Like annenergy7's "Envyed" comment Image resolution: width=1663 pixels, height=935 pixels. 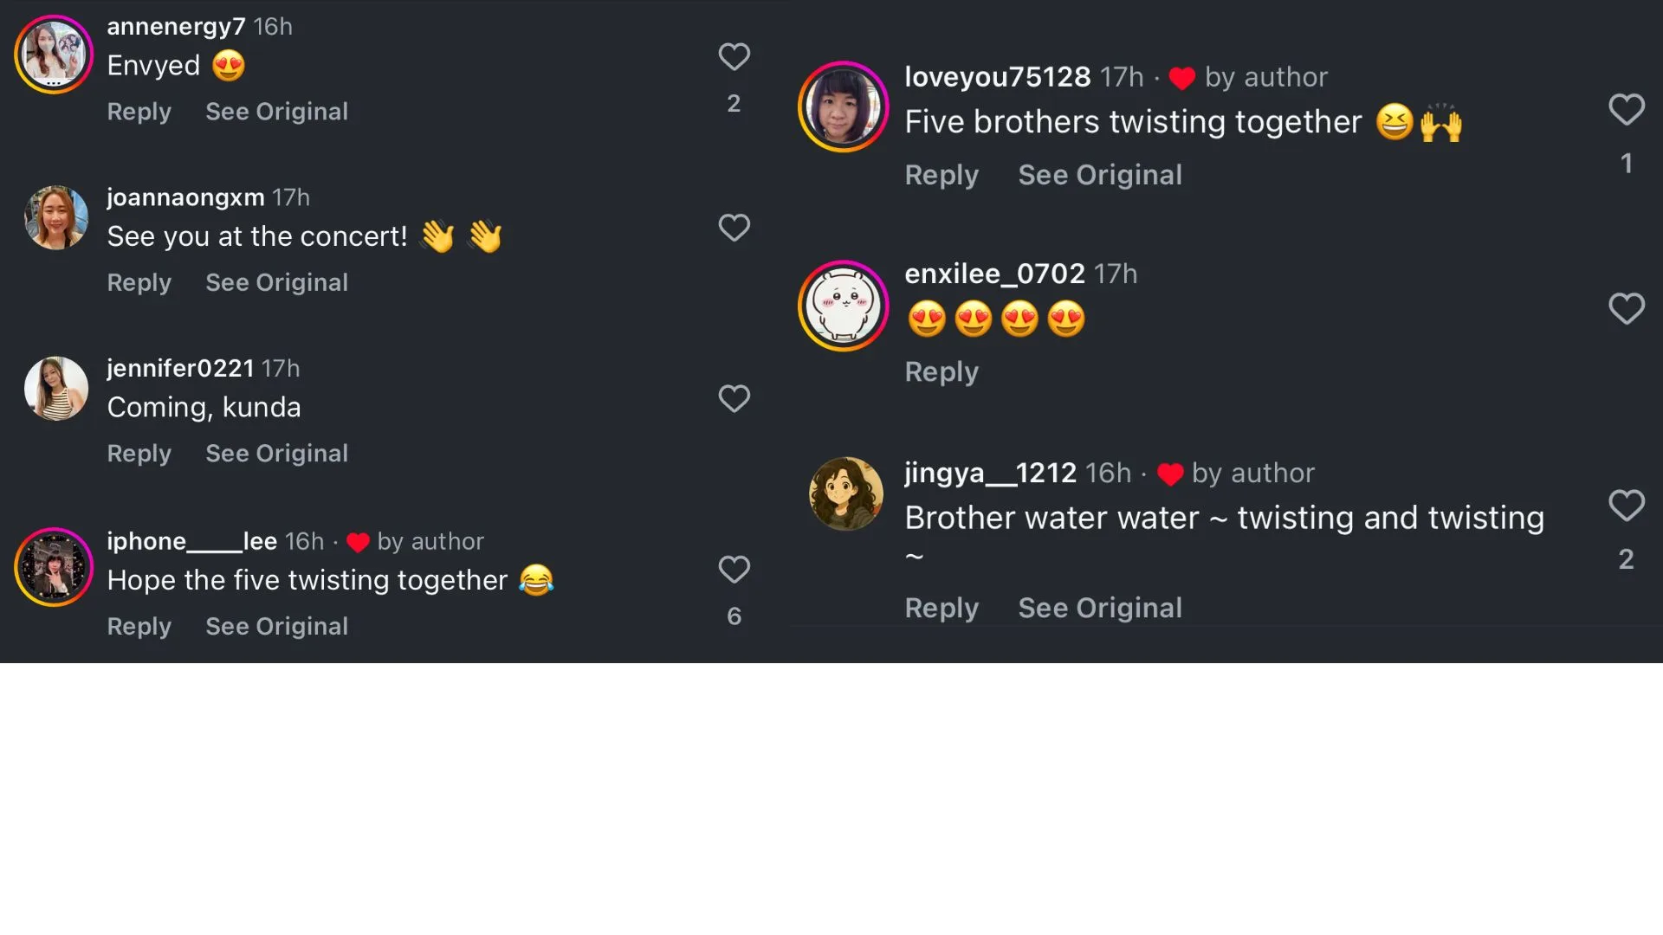[x=734, y=57]
